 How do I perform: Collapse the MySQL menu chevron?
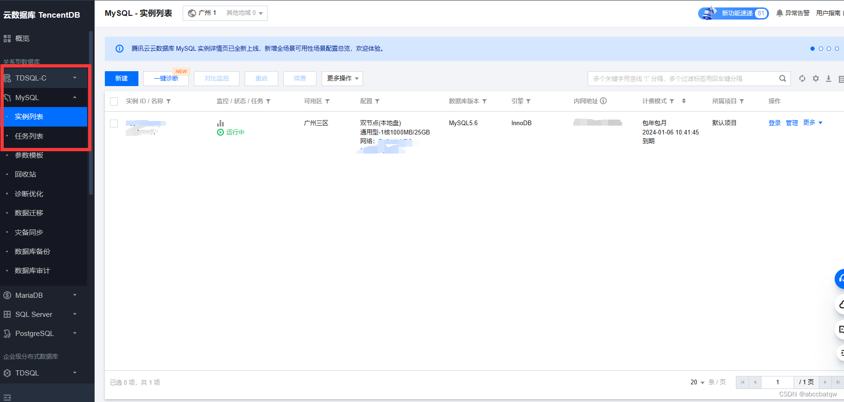[x=75, y=97]
